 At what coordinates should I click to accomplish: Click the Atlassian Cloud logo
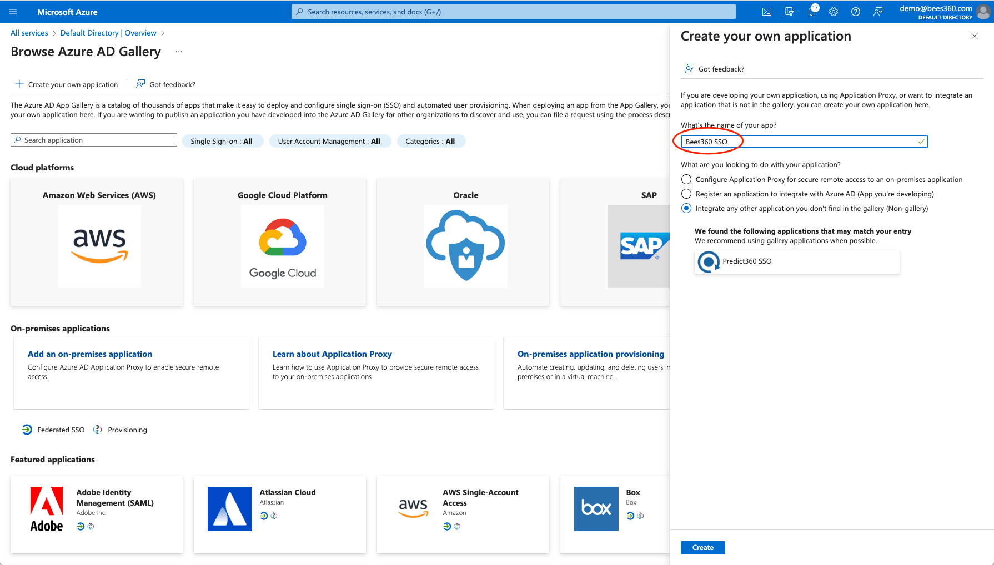pos(230,509)
